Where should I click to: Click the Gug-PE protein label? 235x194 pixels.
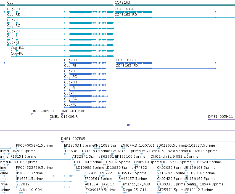pos(70,66)
